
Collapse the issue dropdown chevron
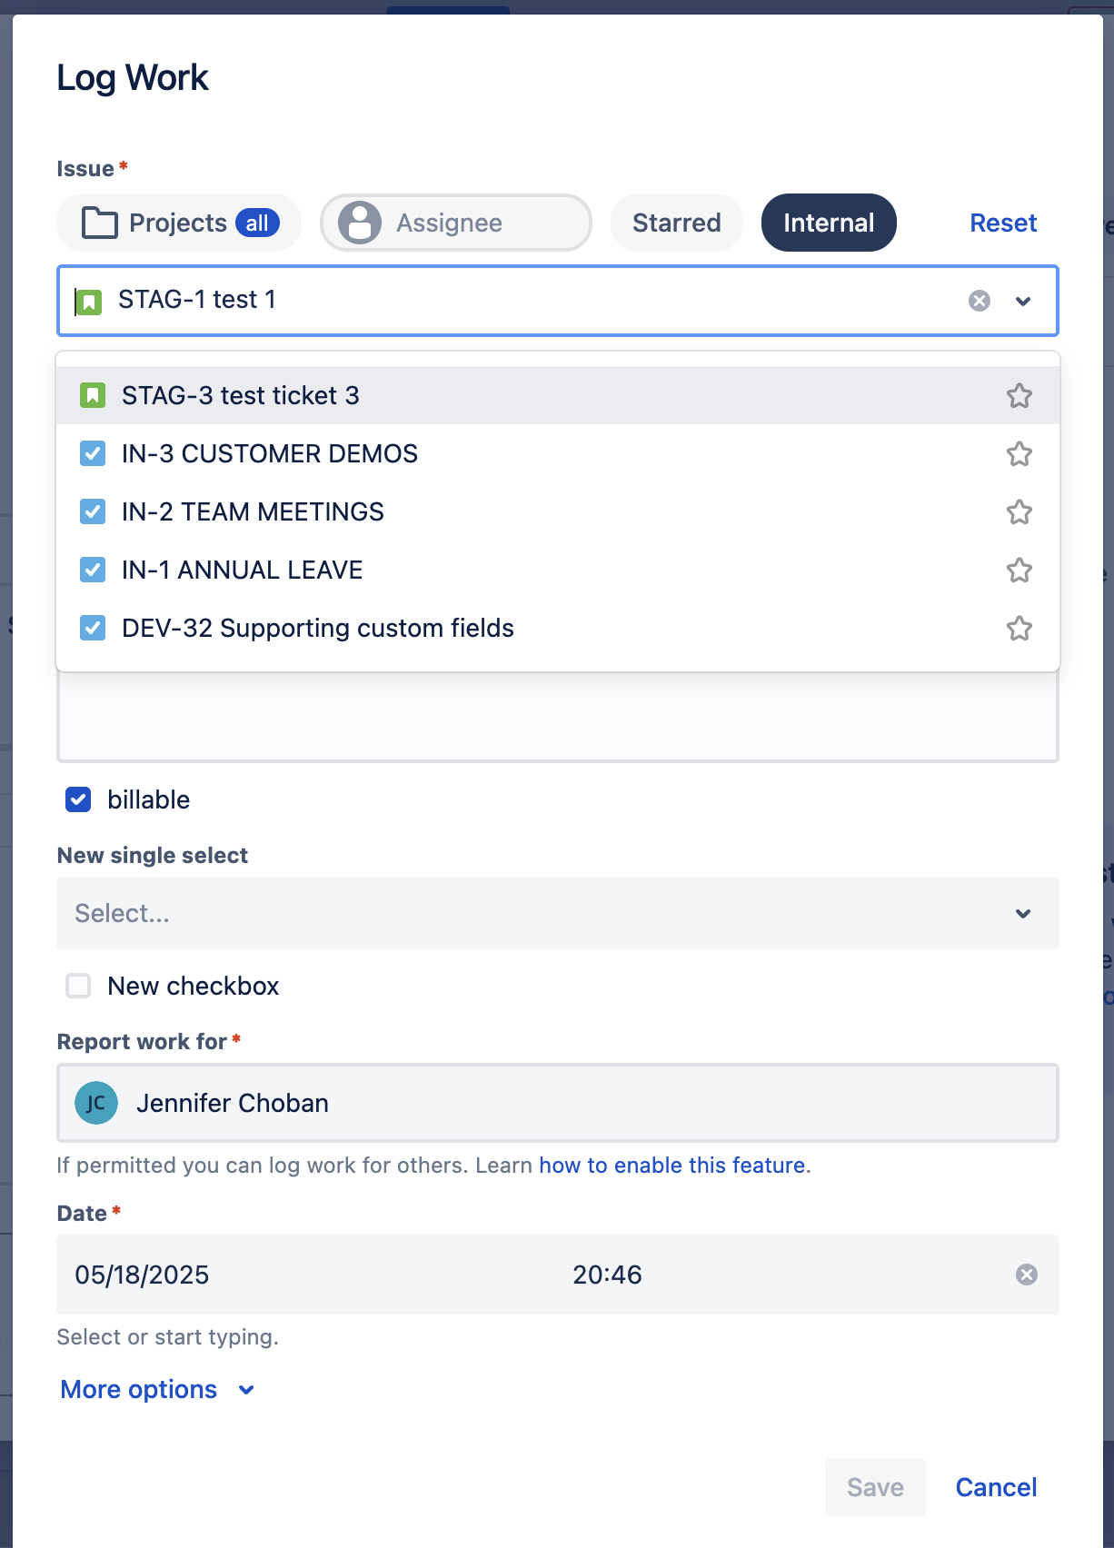[x=1023, y=301]
